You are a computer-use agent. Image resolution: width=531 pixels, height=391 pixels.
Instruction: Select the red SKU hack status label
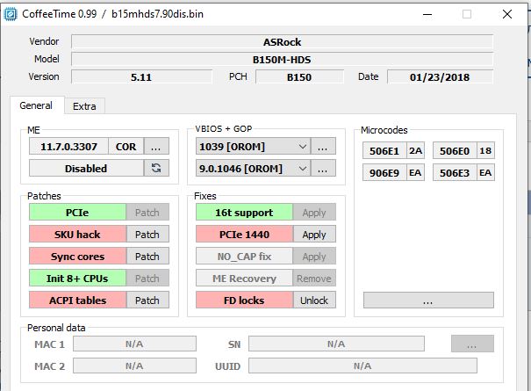(x=77, y=235)
